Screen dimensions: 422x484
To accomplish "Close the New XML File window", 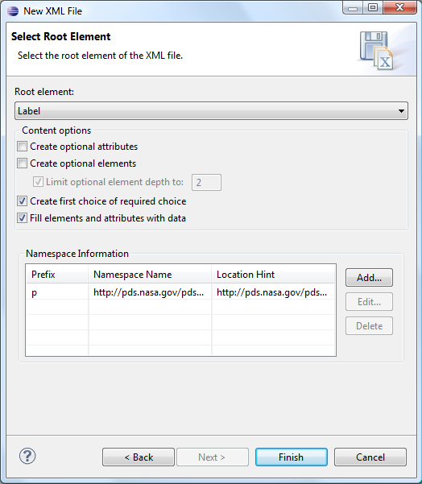I will 399,7.
